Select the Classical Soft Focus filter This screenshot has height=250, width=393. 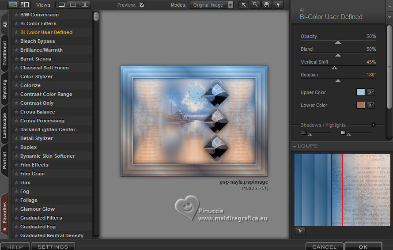click(44, 68)
